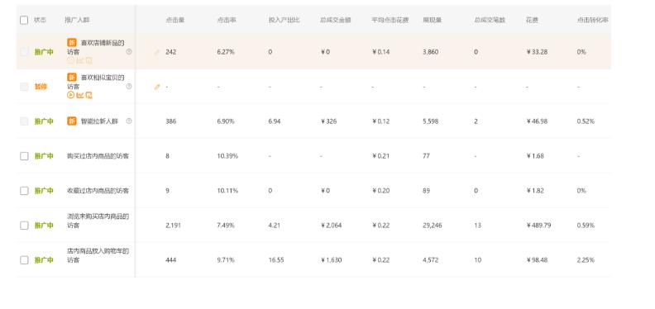Tick the checkbox for 店内商品放入购物车的访客
This screenshot has width=655, height=309.
[x=24, y=259]
